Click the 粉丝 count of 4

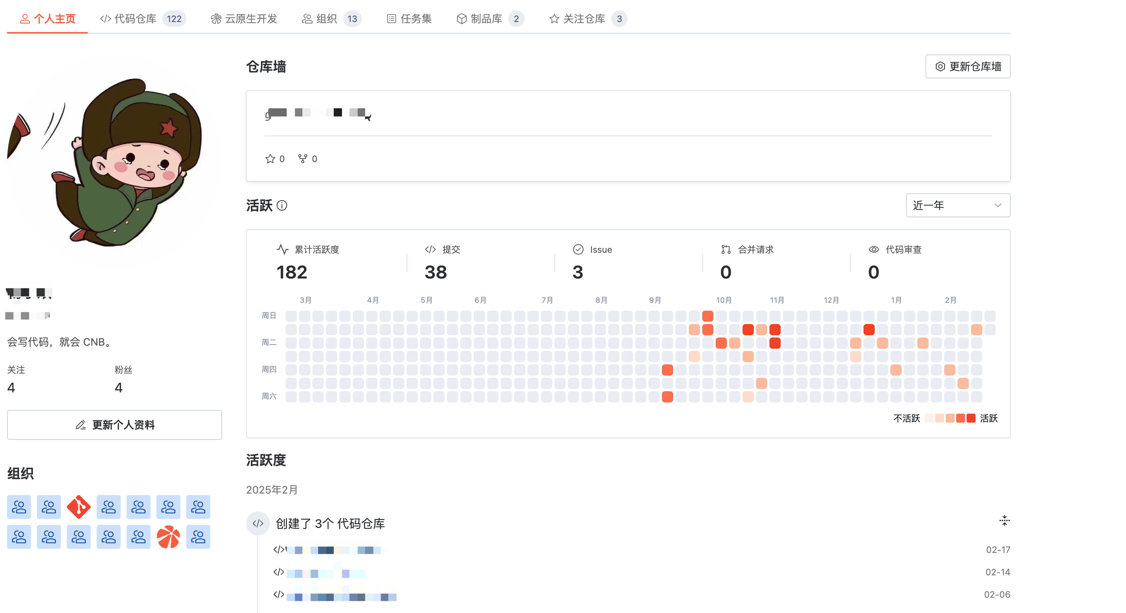[118, 388]
